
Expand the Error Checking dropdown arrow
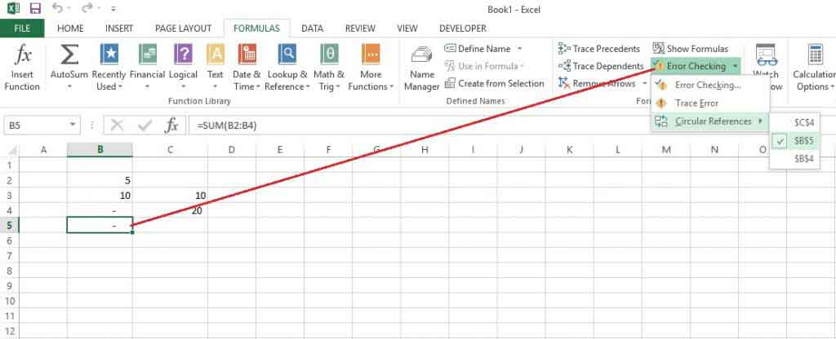pyautogui.click(x=736, y=67)
